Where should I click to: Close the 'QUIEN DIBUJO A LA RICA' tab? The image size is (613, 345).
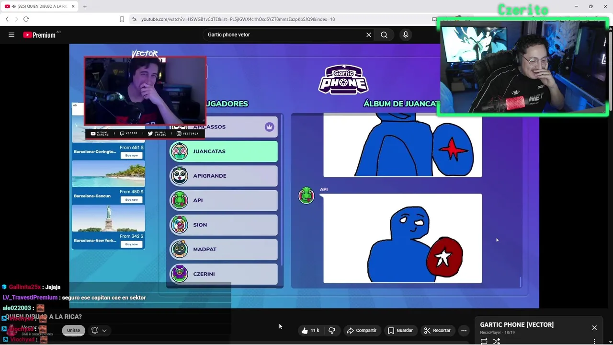73,6
